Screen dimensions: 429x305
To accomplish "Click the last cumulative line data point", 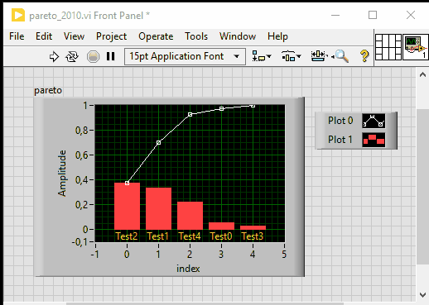I will [x=253, y=106].
